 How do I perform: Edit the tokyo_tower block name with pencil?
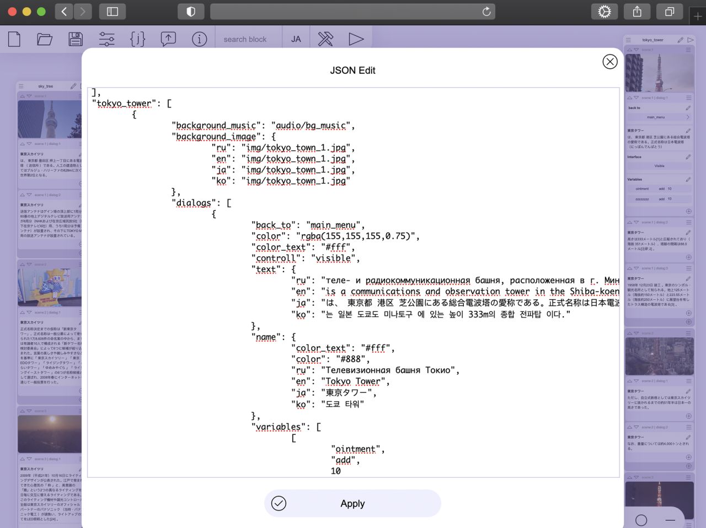pos(681,40)
